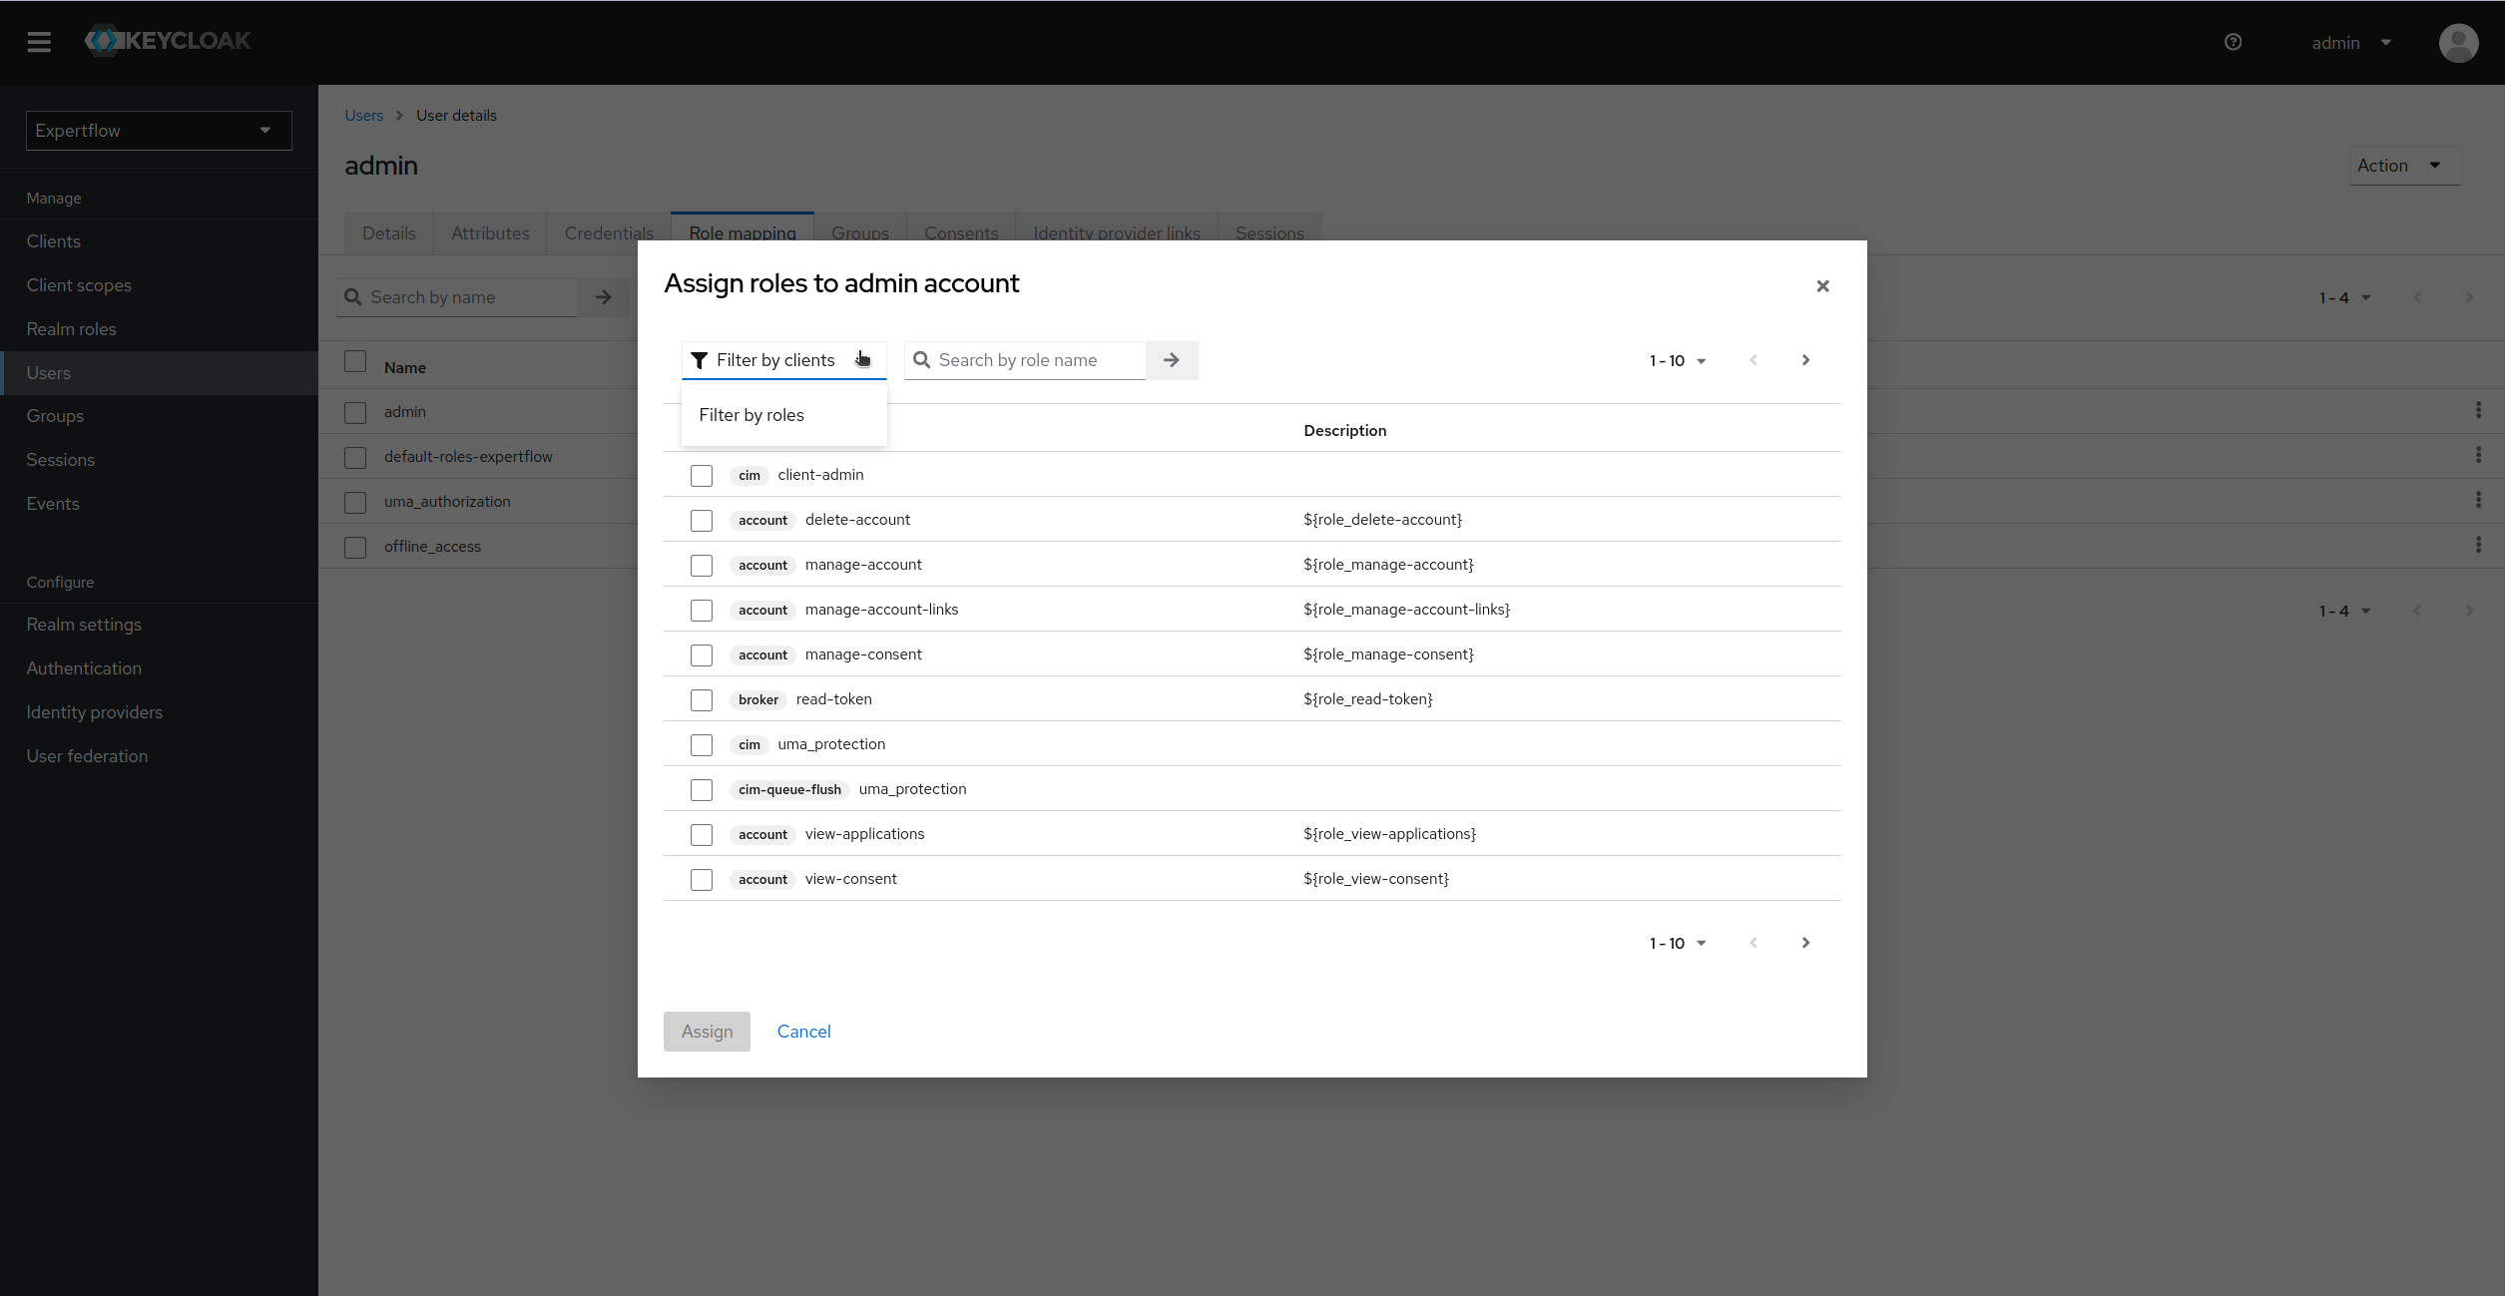Switch to the Credentials tab
Screen dimensions: 2505x1296
(x=608, y=233)
